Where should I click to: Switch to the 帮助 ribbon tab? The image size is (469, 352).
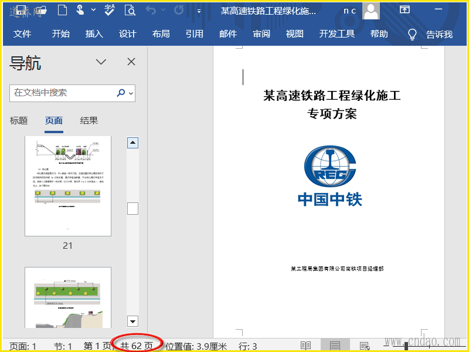(379, 34)
